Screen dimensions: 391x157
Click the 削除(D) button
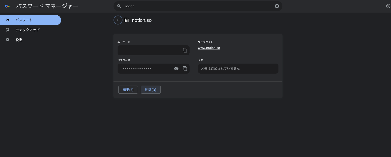[151, 90]
